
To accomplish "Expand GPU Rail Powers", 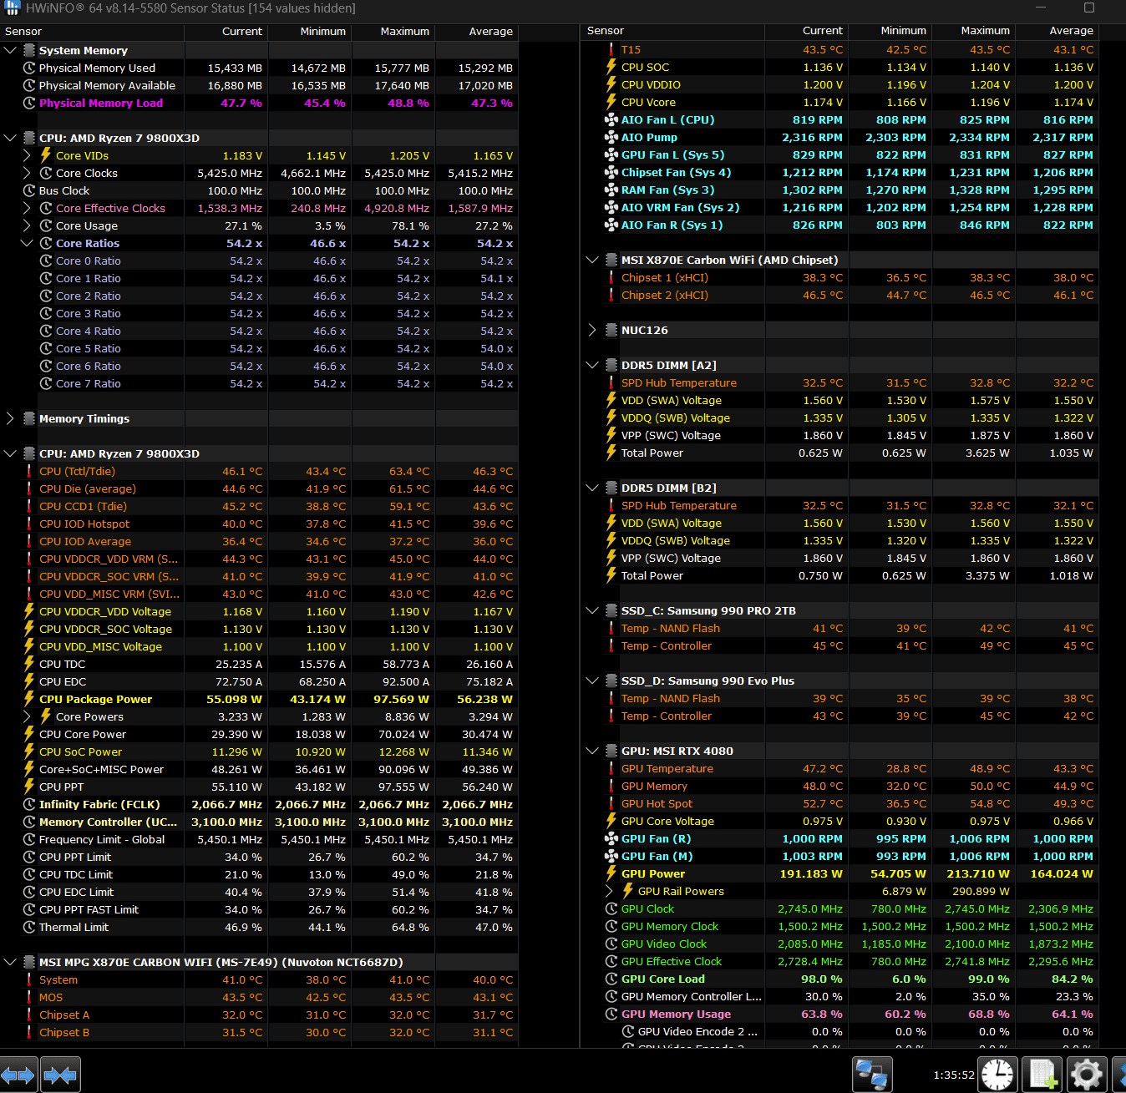I will point(609,891).
